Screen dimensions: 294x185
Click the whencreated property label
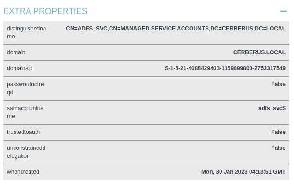[x=23, y=172]
